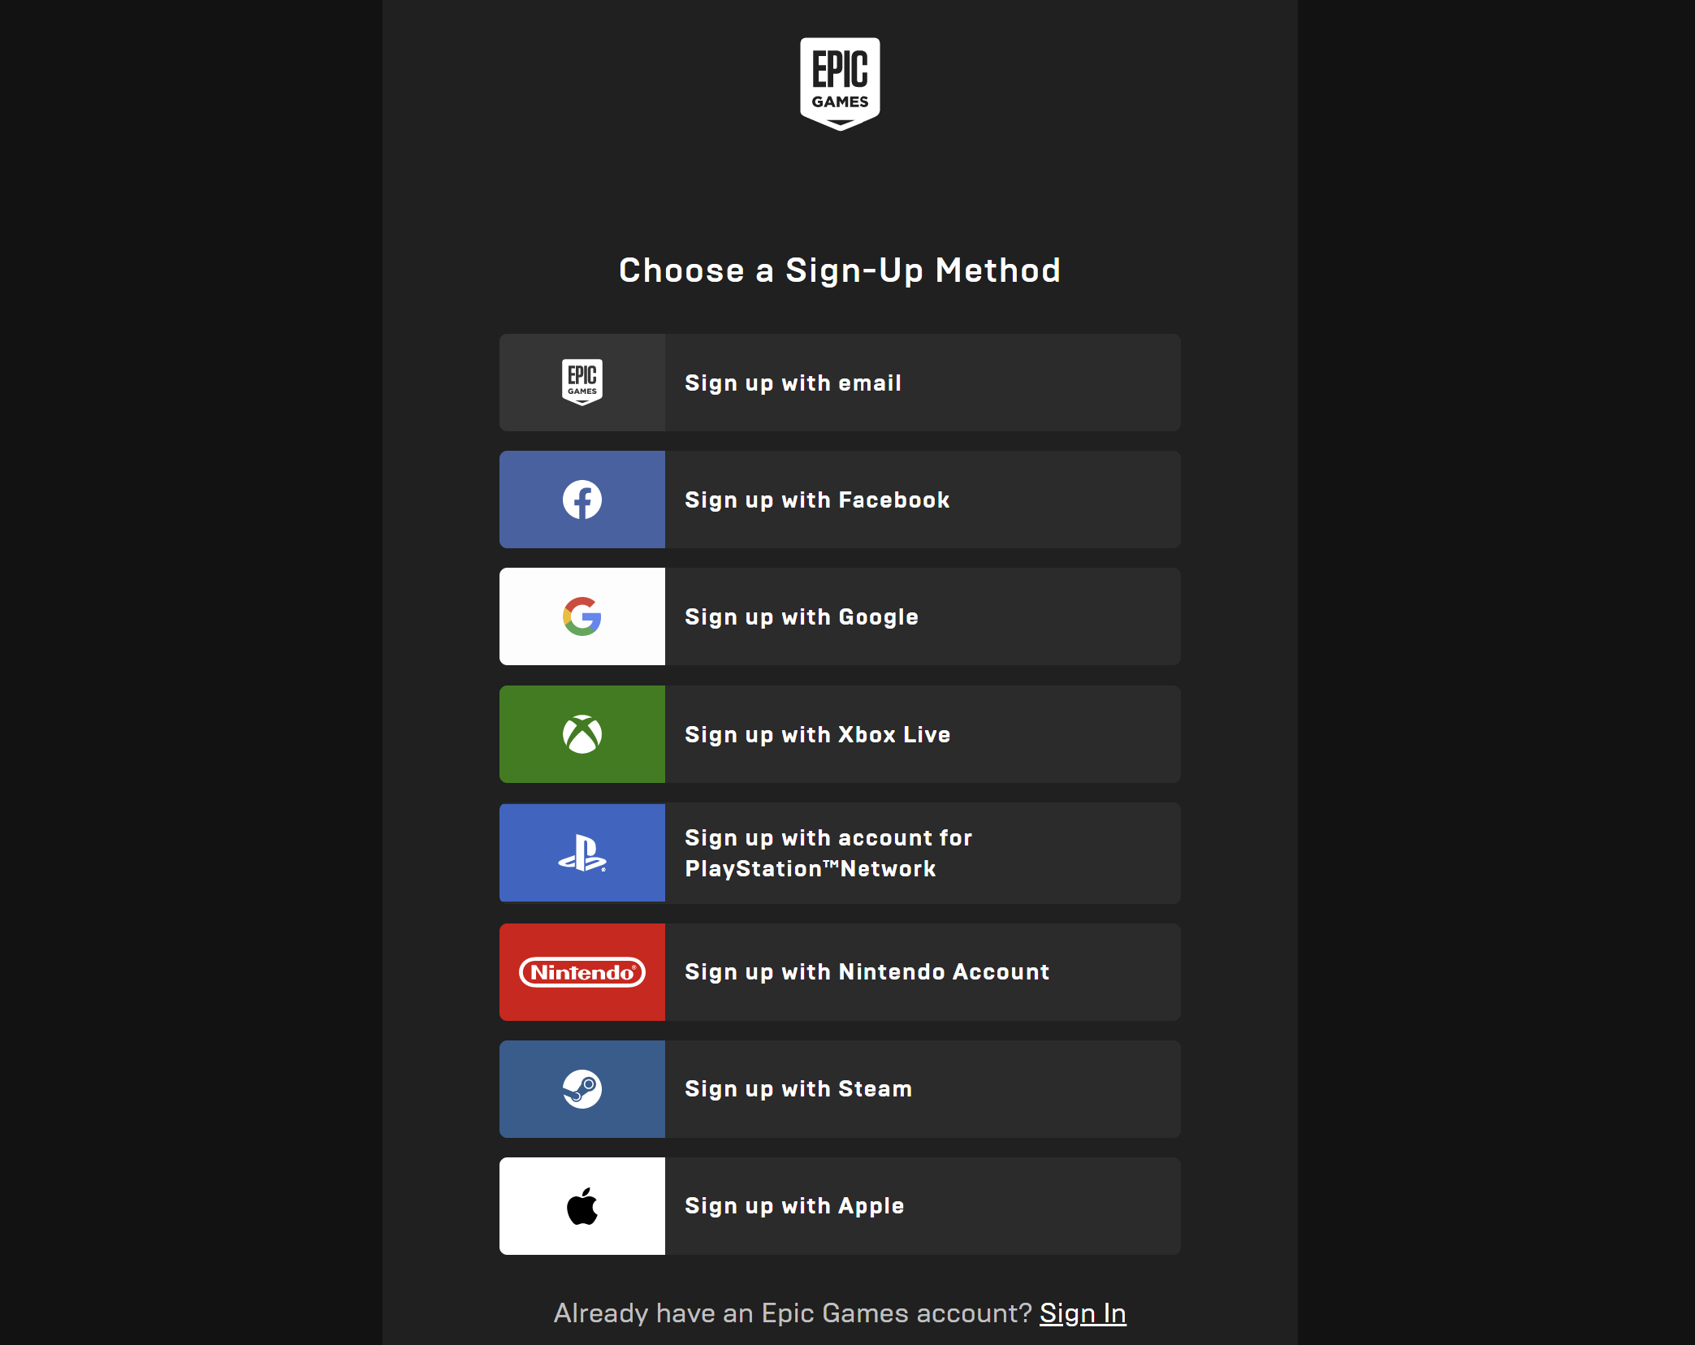Click the Choose a Sign-Up Method heading
The height and width of the screenshot is (1345, 1695).
pyautogui.click(x=840, y=270)
